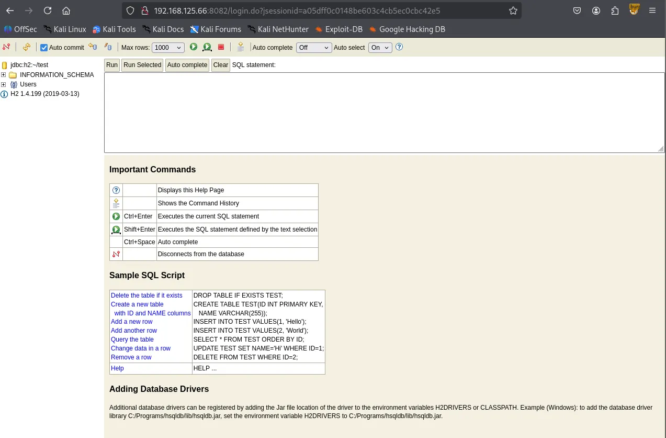Open the Auto select dropdown set to On
This screenshot has height=438, width=666.
point(380,48)
